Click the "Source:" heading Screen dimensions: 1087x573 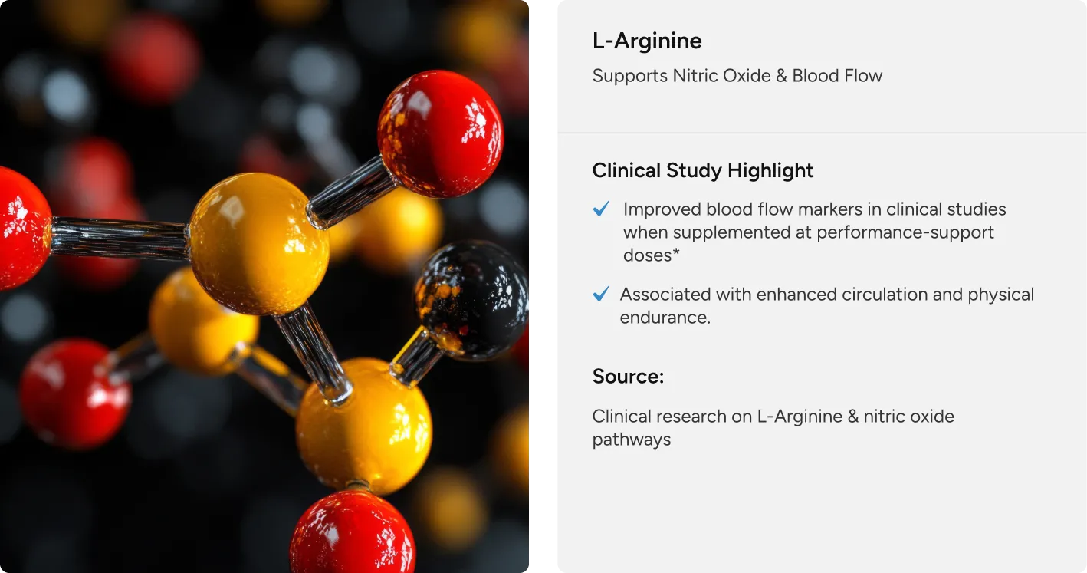click(628, 377)
